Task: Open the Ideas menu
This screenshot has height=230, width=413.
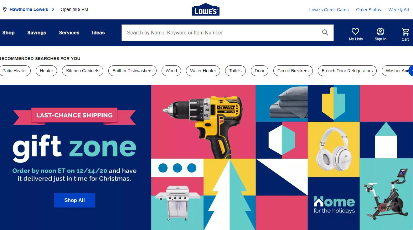Action: pos(98,33)
